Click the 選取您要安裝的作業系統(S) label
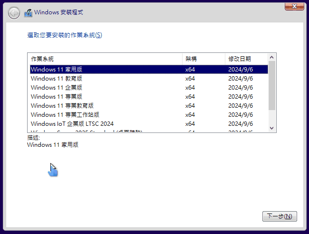309x234 pixels. tap(65, 35)
